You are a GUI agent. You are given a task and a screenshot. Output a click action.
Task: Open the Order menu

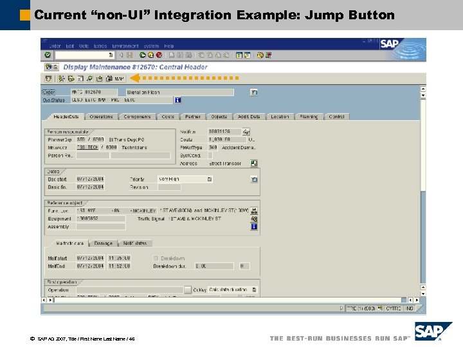55,46
